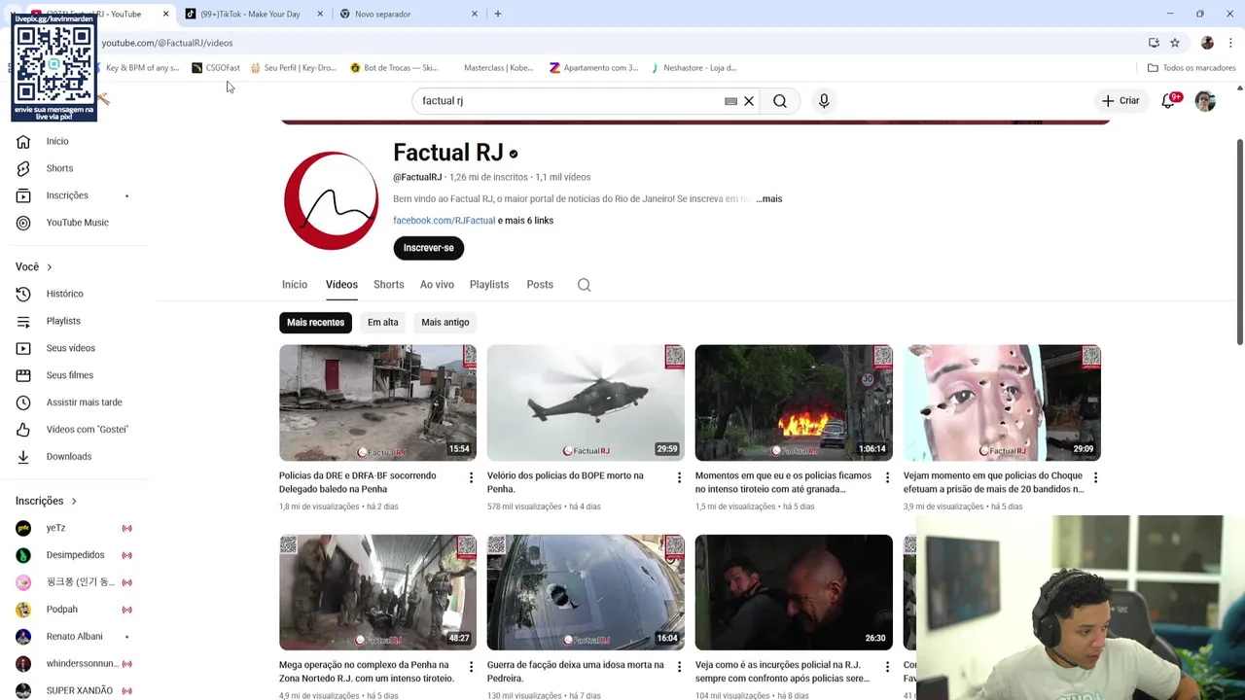Open the install-app icon in address bar
This screenshot has height=700, width=1245.
pyautogui.click(x=1154, y=43)
